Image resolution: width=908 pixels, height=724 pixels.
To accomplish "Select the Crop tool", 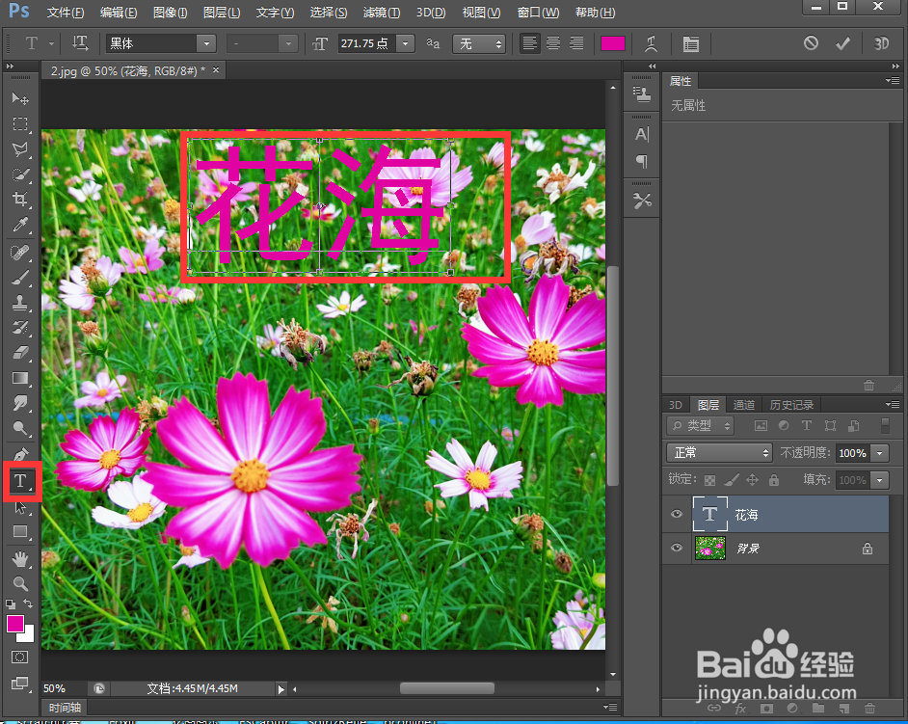I will (20, 200).
